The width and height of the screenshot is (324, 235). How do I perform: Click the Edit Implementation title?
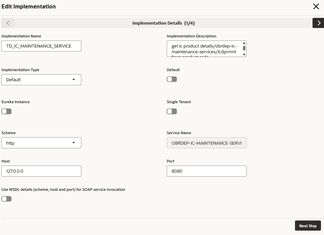pos(29,6)
